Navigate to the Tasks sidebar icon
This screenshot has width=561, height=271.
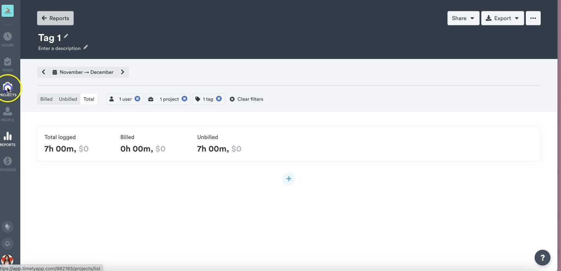[x=7, y=63]
